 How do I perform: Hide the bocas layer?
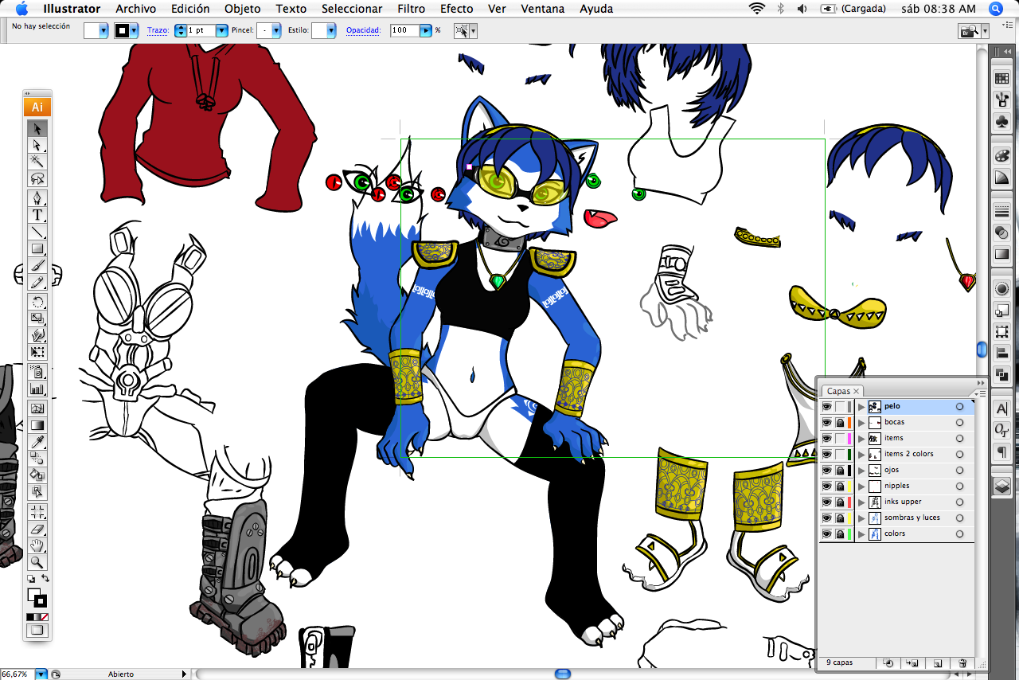pyautogui.click(x=826, y=422)
